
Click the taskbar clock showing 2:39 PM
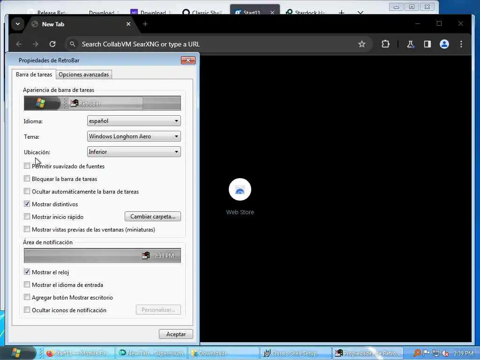tap(464, 353)
